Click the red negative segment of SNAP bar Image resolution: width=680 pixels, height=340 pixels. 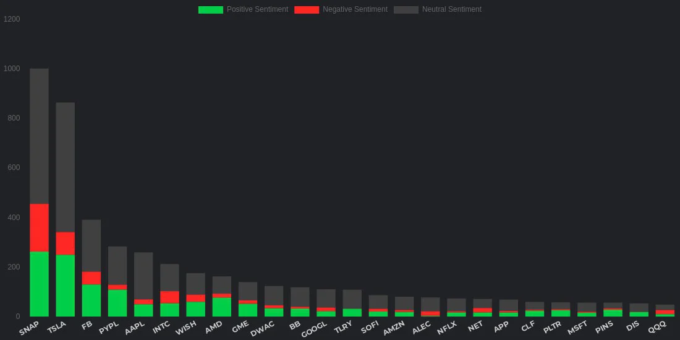pos(39,227)
